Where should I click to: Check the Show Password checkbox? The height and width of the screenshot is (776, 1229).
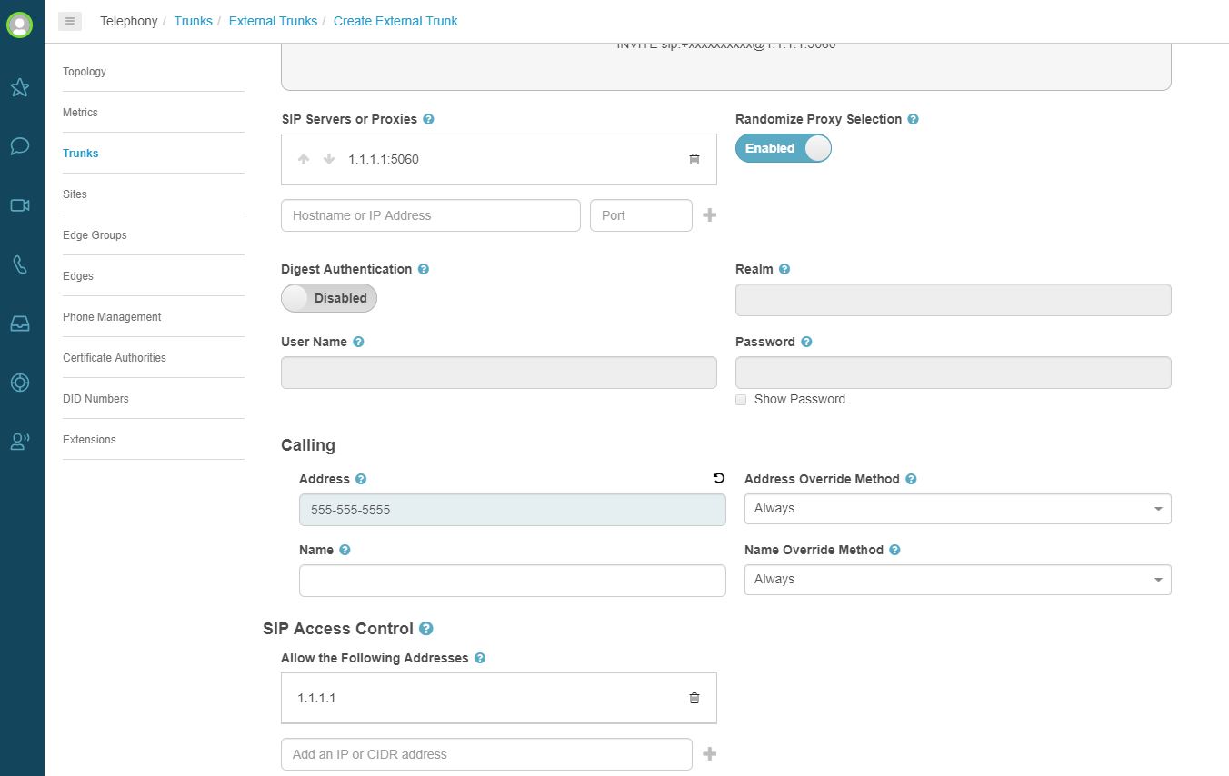pos(741,399)
